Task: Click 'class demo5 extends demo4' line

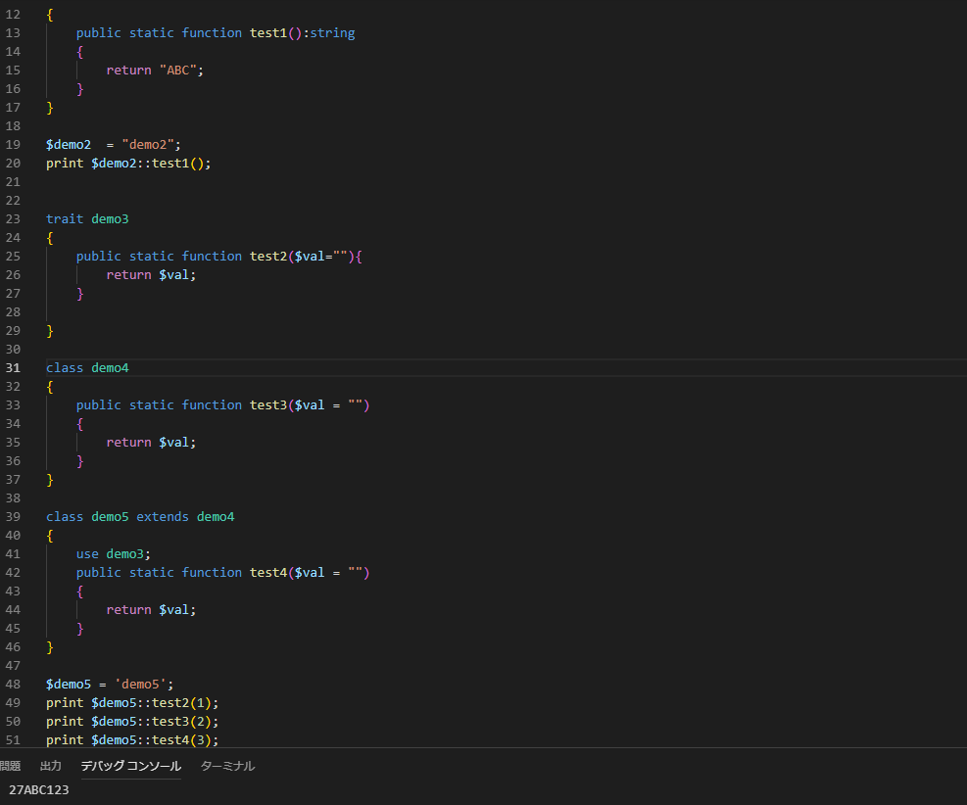Action: (x=140, y=516)
